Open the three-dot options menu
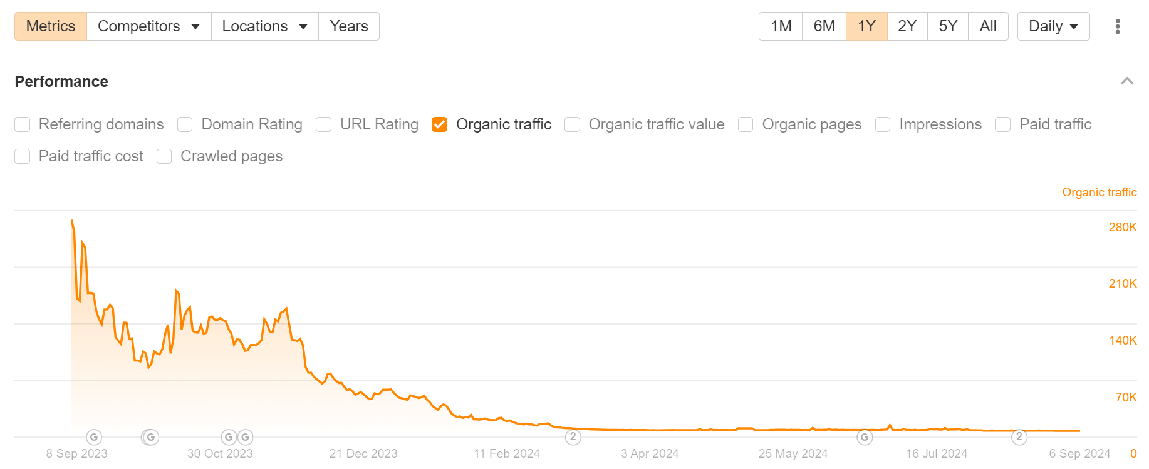The width and height of the screenshot is (1149, 469). point(1119,26)
